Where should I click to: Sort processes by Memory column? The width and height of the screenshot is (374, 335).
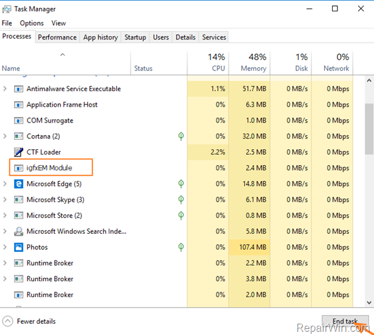249,63
